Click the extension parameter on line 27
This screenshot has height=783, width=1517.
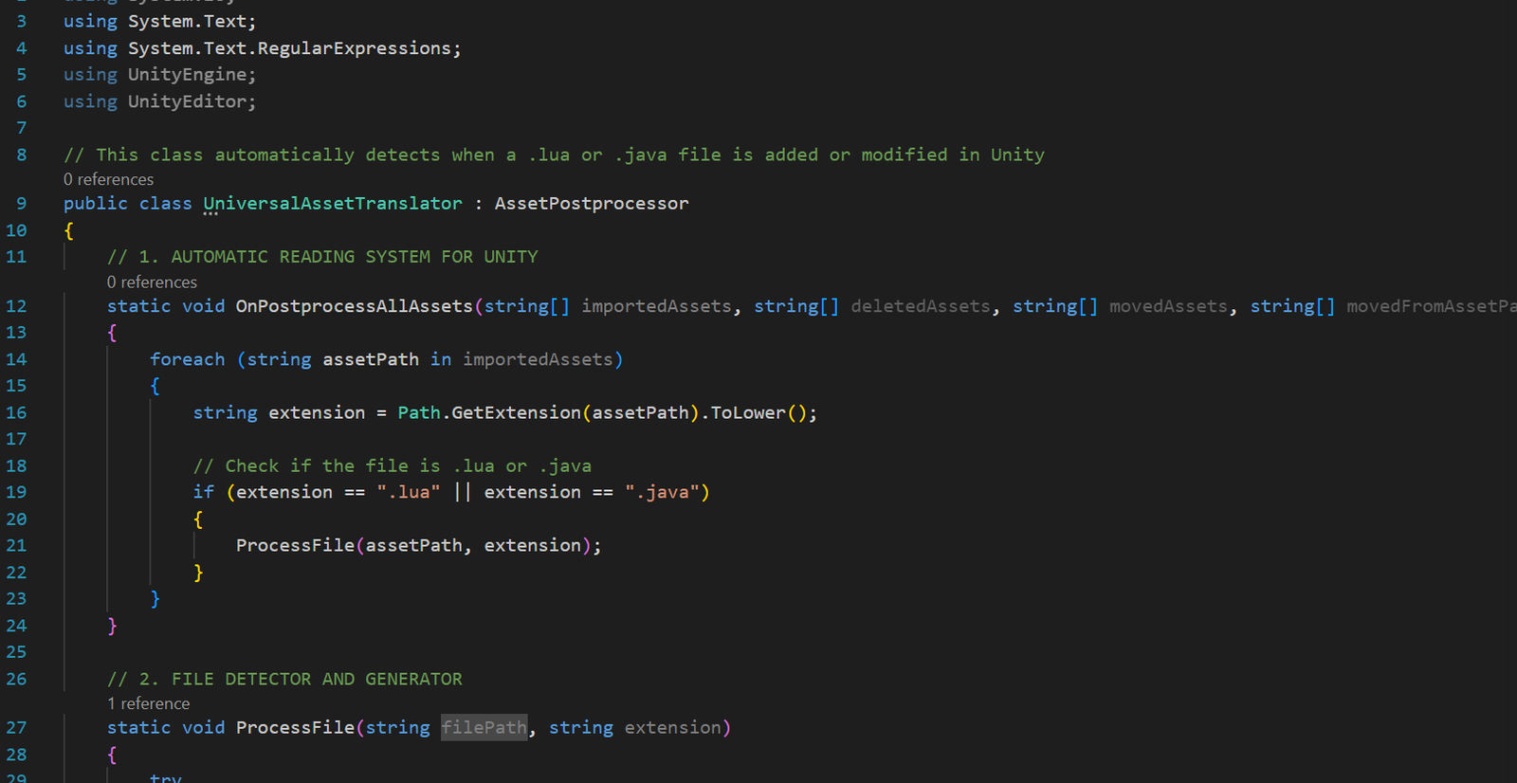tap(672, 727)
